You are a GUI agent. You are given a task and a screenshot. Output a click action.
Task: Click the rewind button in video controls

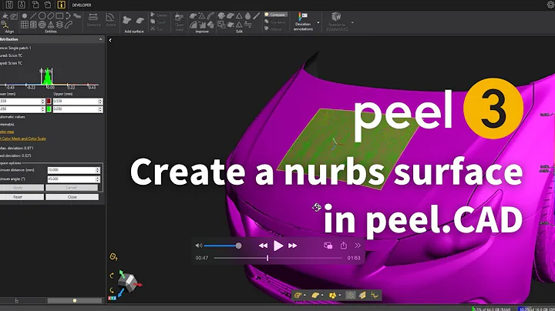[263, 246]
